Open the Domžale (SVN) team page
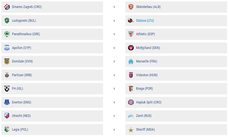The width and height of the screenshot is (229, 137). 22,61
